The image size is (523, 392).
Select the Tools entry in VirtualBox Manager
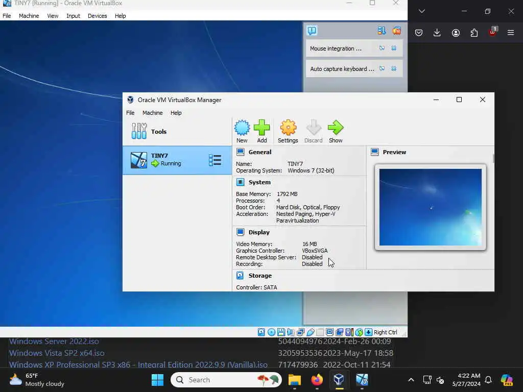pyautogui.click(x=177, y=131)
